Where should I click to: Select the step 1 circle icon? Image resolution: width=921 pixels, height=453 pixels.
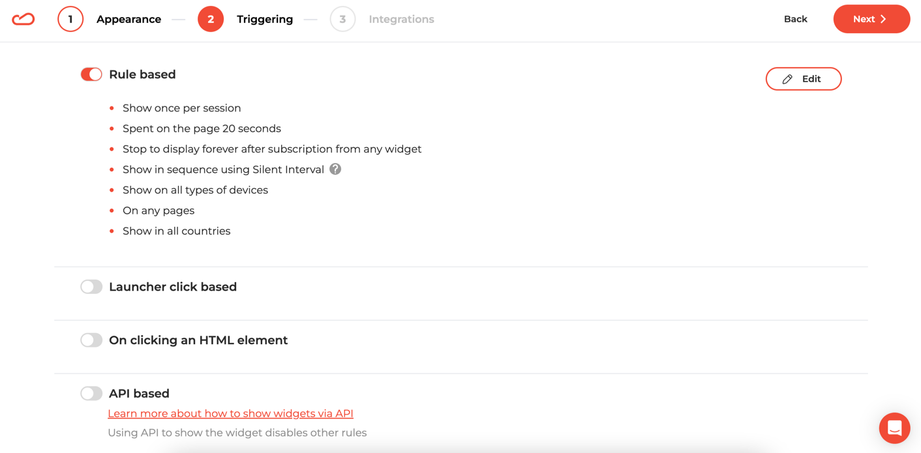70,19
